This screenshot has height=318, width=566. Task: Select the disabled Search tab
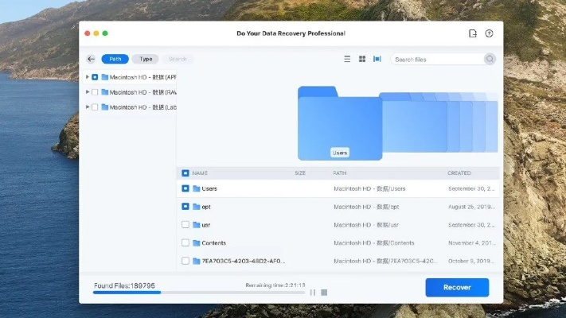178,59
